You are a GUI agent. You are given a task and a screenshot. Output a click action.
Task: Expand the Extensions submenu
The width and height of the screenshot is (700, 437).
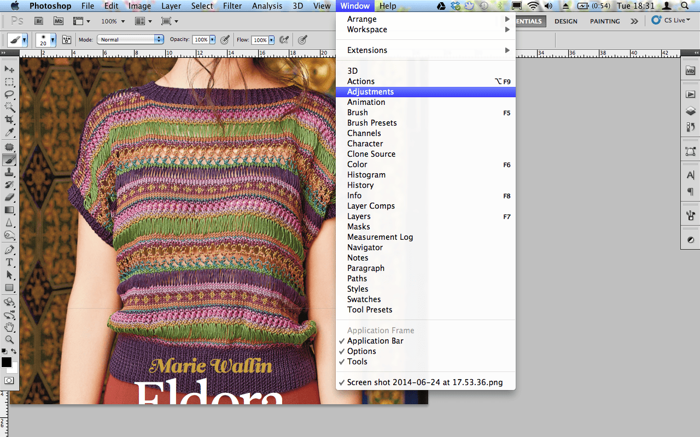point(425,50)
